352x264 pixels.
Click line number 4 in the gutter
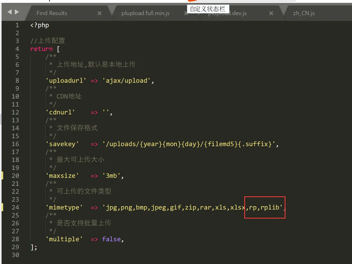tap(17, 49)
